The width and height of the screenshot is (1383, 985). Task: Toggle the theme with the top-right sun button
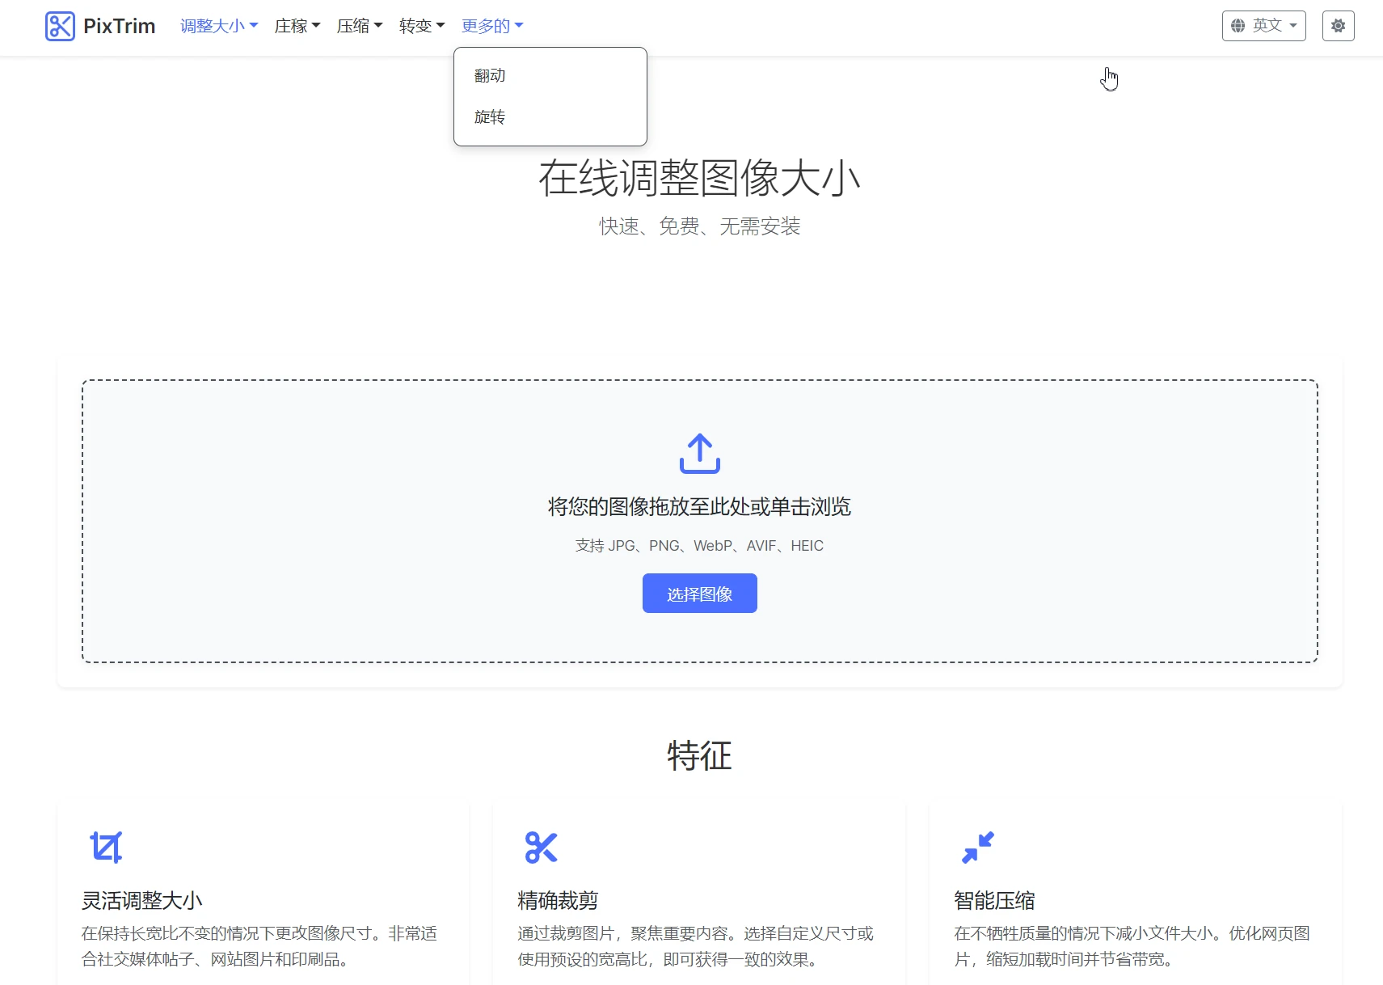(x=1338, y=26)
